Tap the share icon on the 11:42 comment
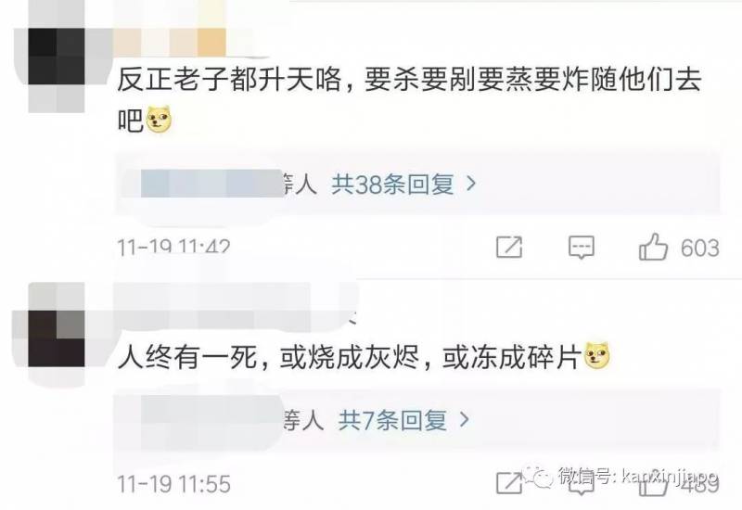The image size is (742, 510). point(509,247)
